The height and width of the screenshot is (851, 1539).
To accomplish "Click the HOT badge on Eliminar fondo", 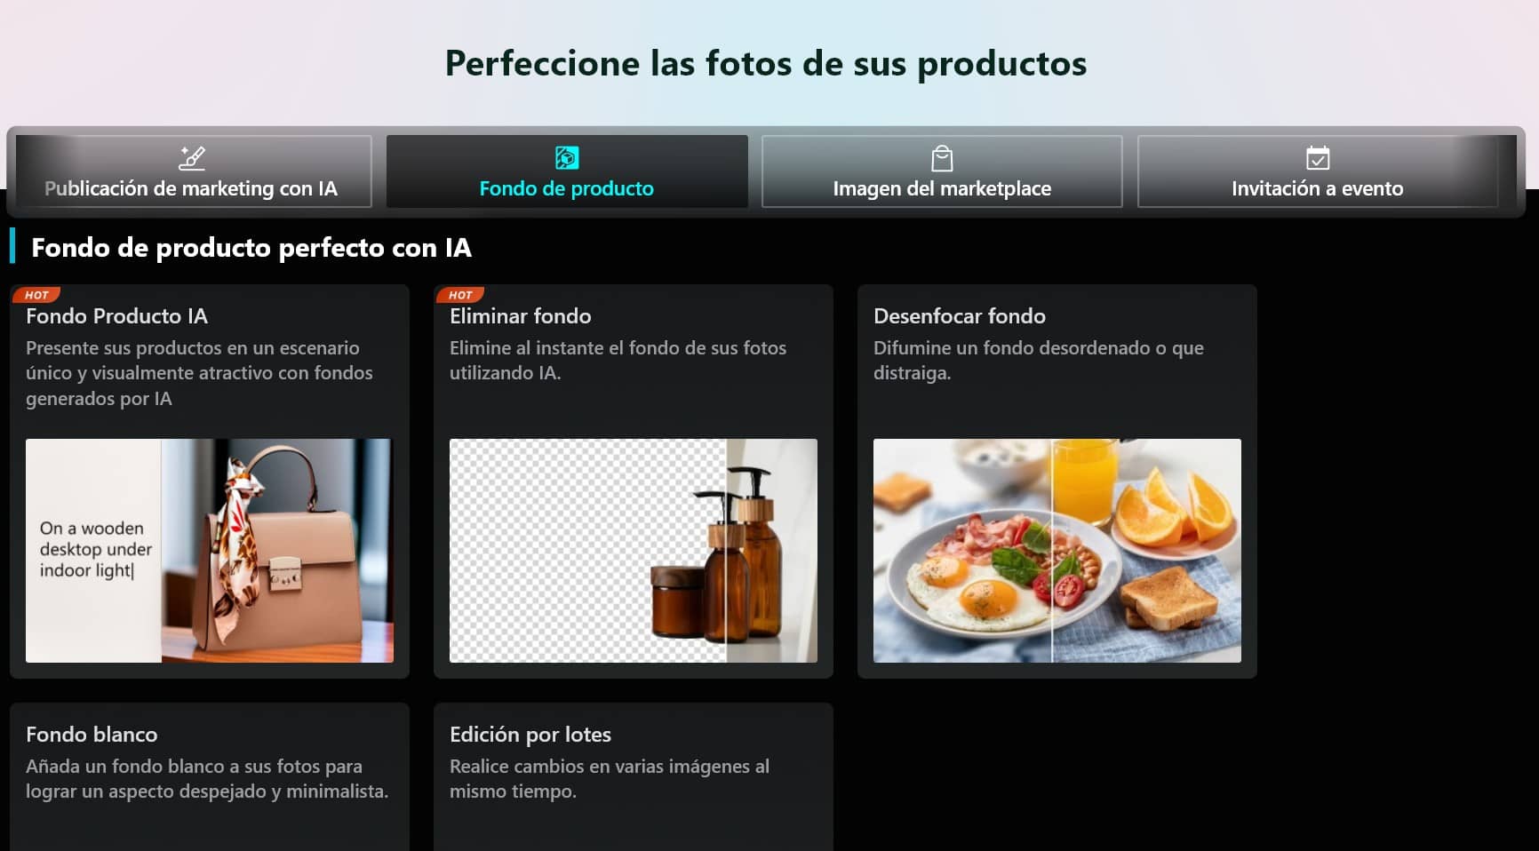I will point(462,294).
